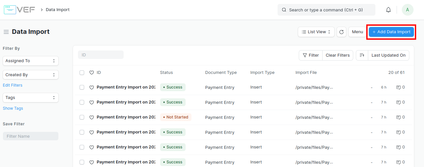This screenshot has height=167, width=424.
Task: Toggle the sort direction icon
Action: coord(362,55)
